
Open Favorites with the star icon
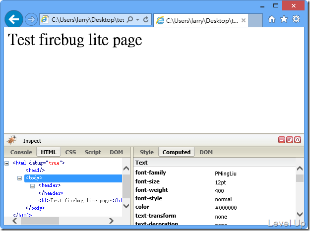(x=284, y=19)
